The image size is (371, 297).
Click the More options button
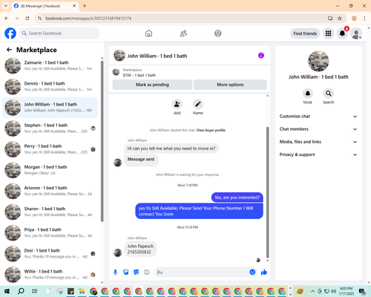pos(230,85)
